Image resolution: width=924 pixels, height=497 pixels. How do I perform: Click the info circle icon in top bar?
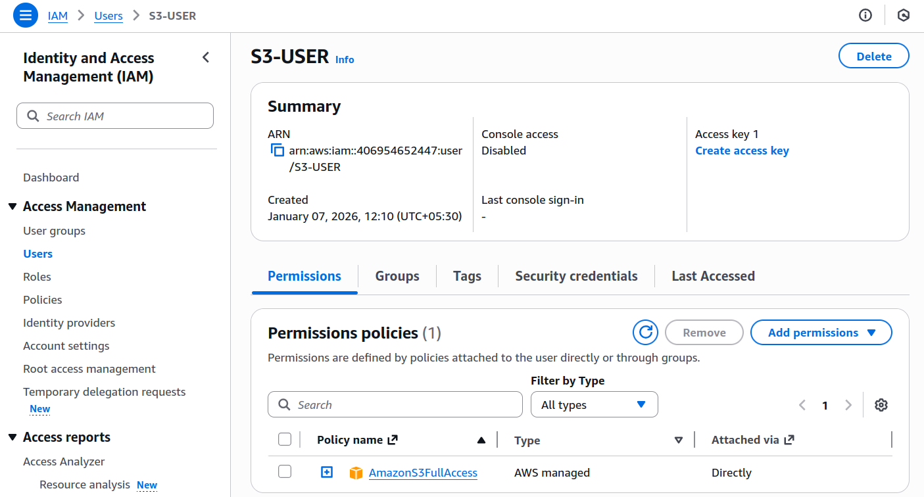click(865, 15)
